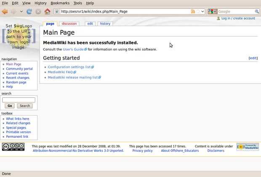
Task: Open the back/forward history dropdown arrow
Action: point(21,11)
